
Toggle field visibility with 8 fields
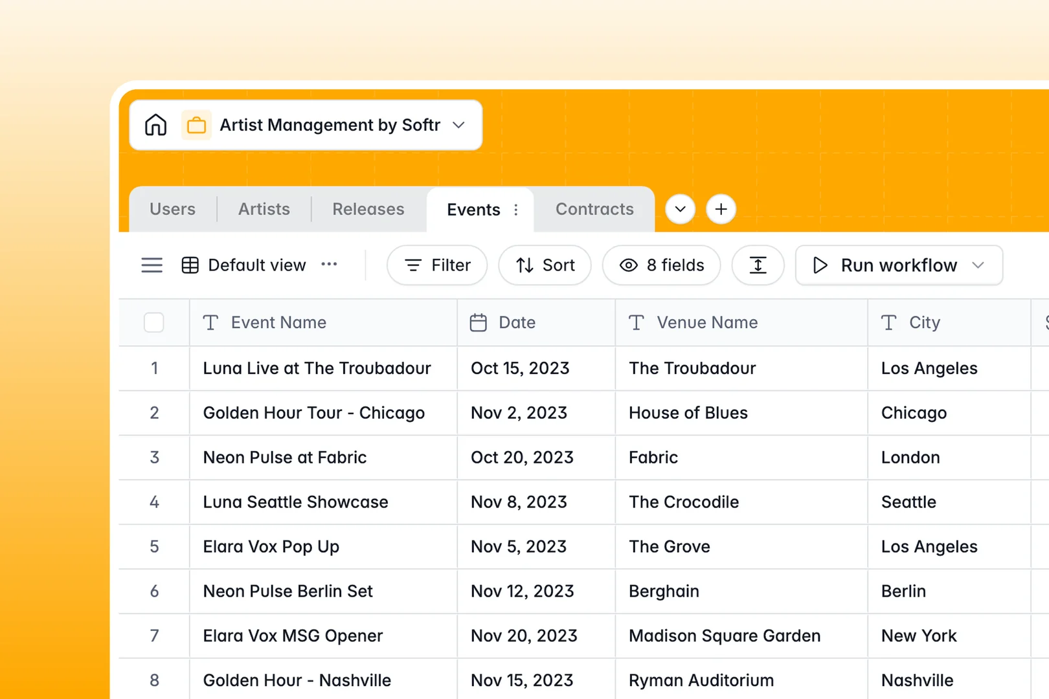661,265
